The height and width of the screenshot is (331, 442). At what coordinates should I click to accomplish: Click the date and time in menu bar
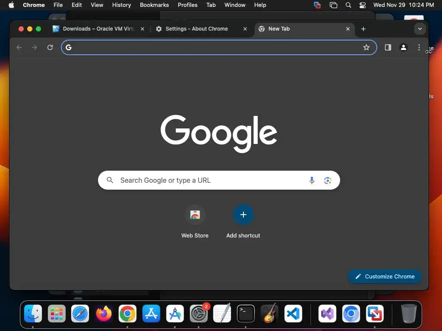[x=404, y=5]
